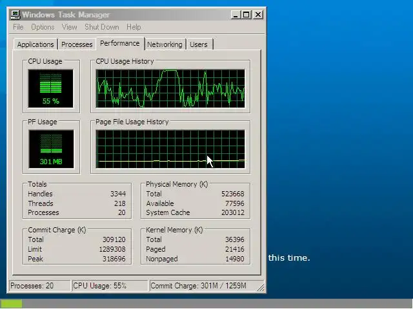Open the Options menu
The height and width of the screenshot is (309, 413).
43,27
